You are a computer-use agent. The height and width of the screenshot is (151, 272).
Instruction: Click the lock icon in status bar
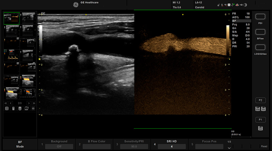(219, 5)
